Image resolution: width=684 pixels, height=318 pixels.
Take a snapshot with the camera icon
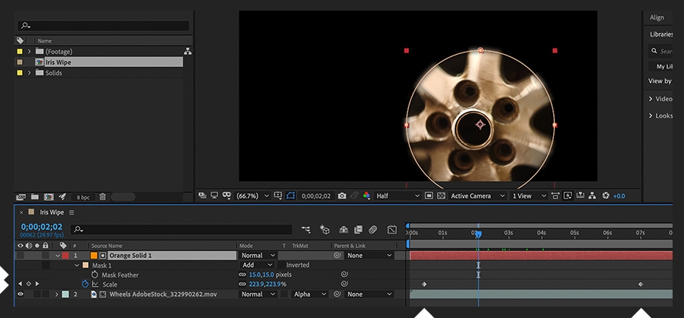[342, 196]
